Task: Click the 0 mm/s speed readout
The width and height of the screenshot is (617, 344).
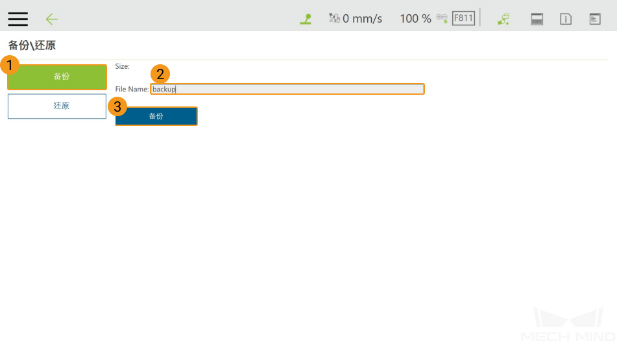Action: [x=363, y=19]
